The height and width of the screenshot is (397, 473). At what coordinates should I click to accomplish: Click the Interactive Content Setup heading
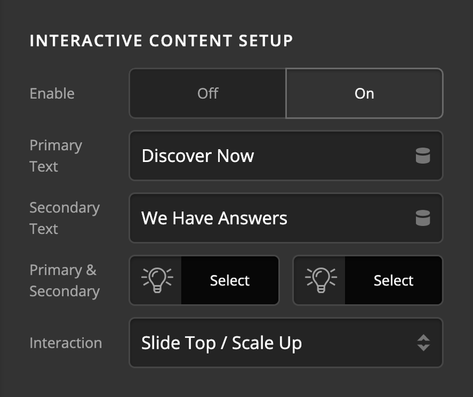tap(161, 40)
